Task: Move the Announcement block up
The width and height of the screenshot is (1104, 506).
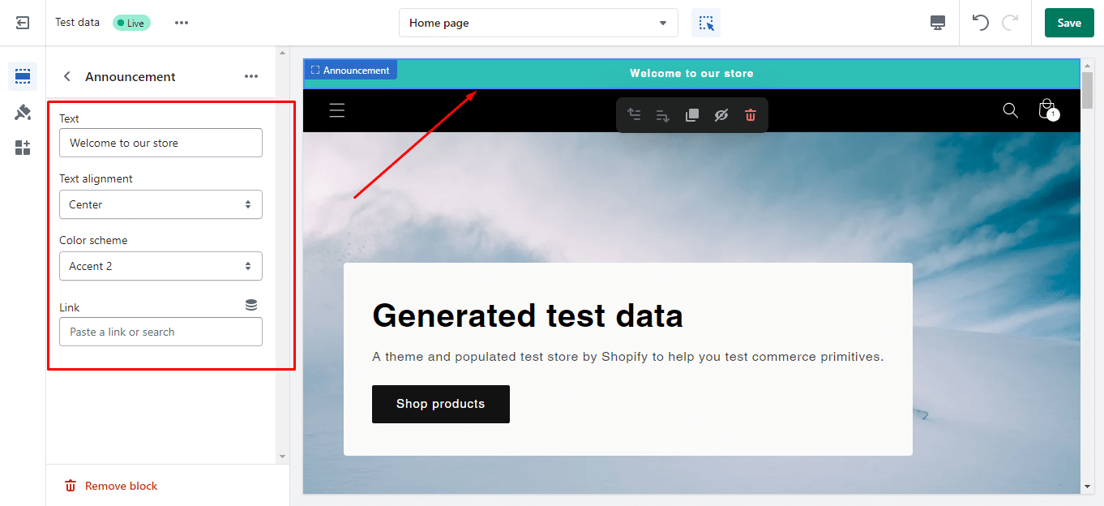Action: click(x=634, y=114)
